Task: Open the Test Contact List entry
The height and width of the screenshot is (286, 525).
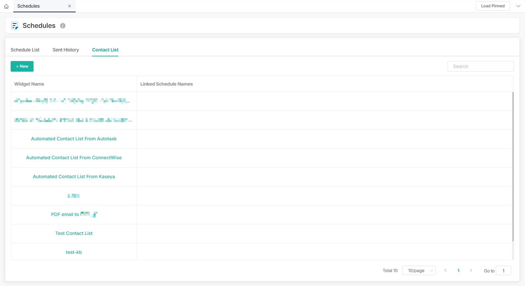Action: (x=74, y=233)
